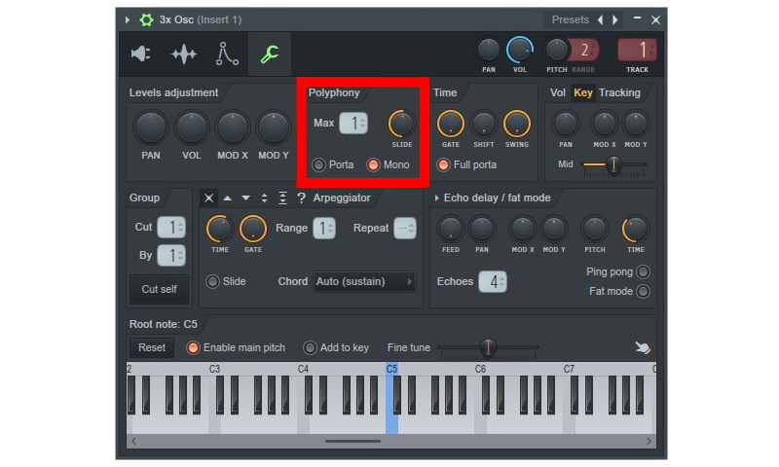Click Echo TIME knob
The height and width of the screenshot is (467, 779).
click(x=636, y=229)
